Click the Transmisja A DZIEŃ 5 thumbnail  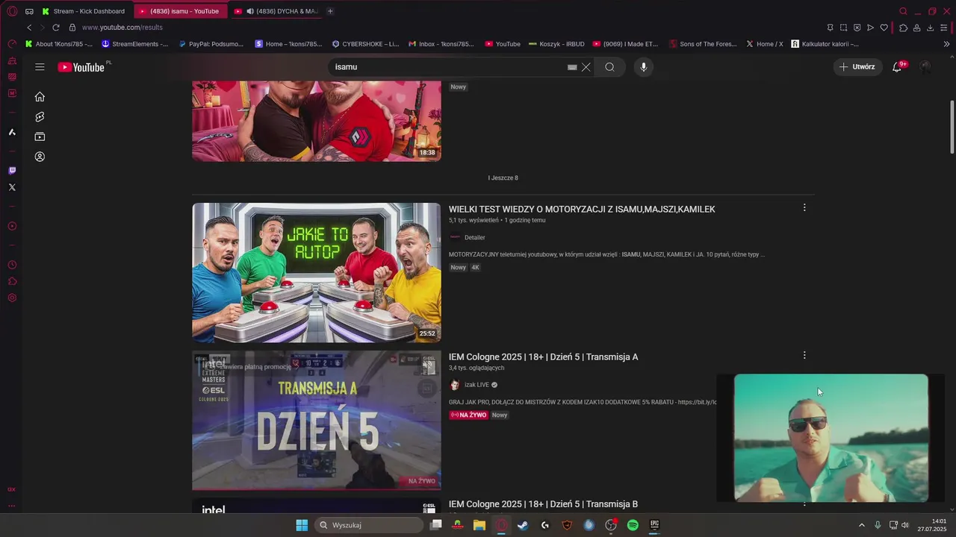point(317,420)
